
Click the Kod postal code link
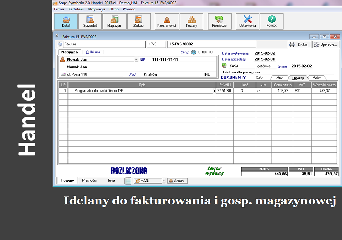[132, 74]
